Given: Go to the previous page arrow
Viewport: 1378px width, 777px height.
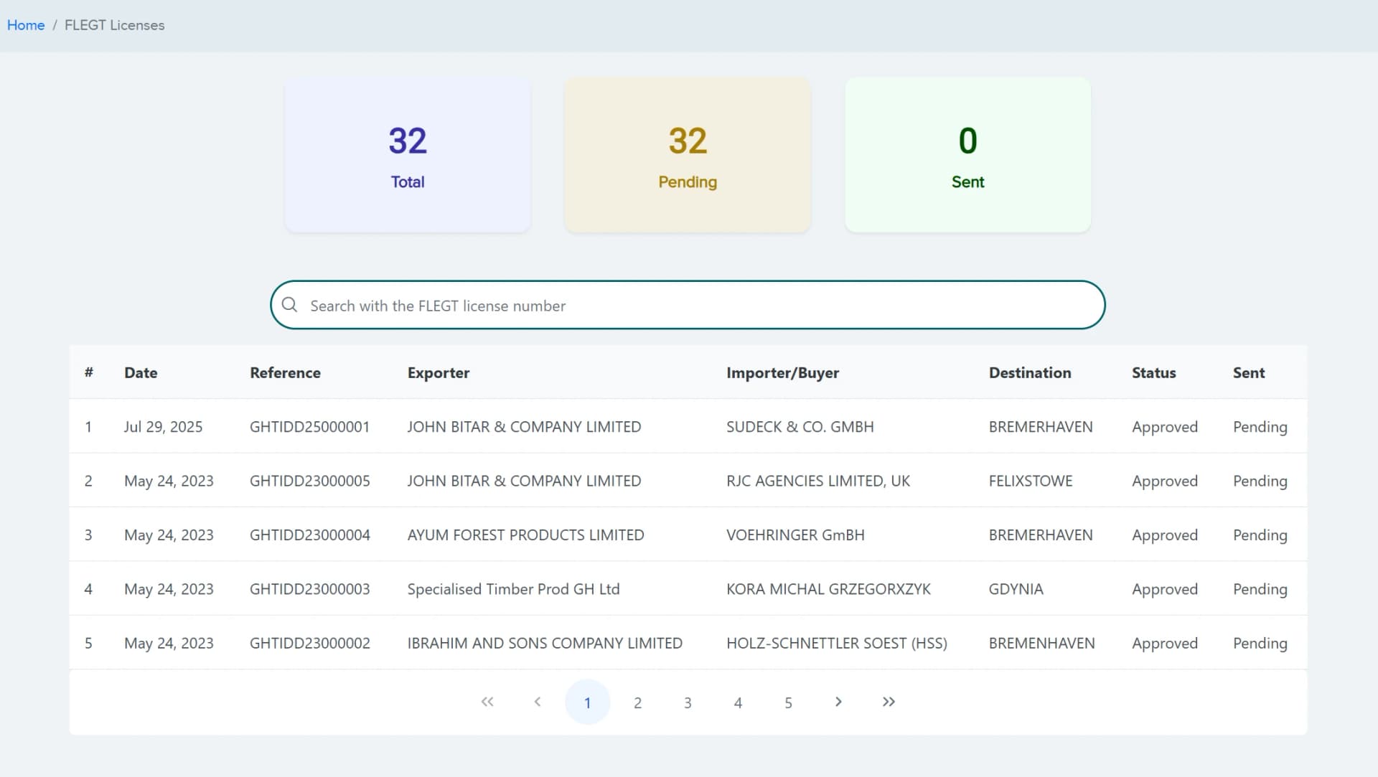Looking at the screenshot, I should (x=538, y=702).
